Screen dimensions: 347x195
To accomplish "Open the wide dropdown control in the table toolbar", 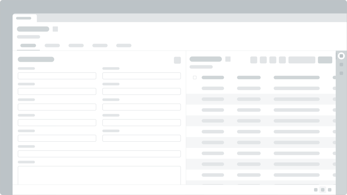I will pyautogui.click(x=301, y=60).
